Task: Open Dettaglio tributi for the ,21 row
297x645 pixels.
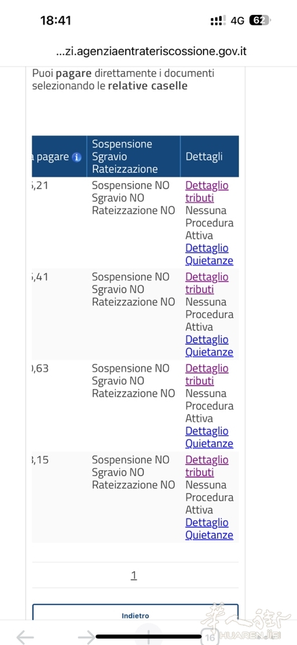Action: click(x=207, y=192)
